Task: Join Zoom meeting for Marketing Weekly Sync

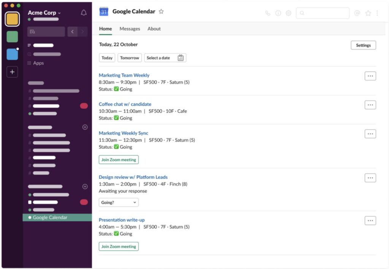Action: [119, 160]
